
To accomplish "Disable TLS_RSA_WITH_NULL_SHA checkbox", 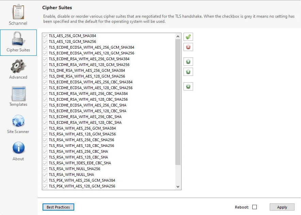I will pyautogui.click(x=45, y=175).
